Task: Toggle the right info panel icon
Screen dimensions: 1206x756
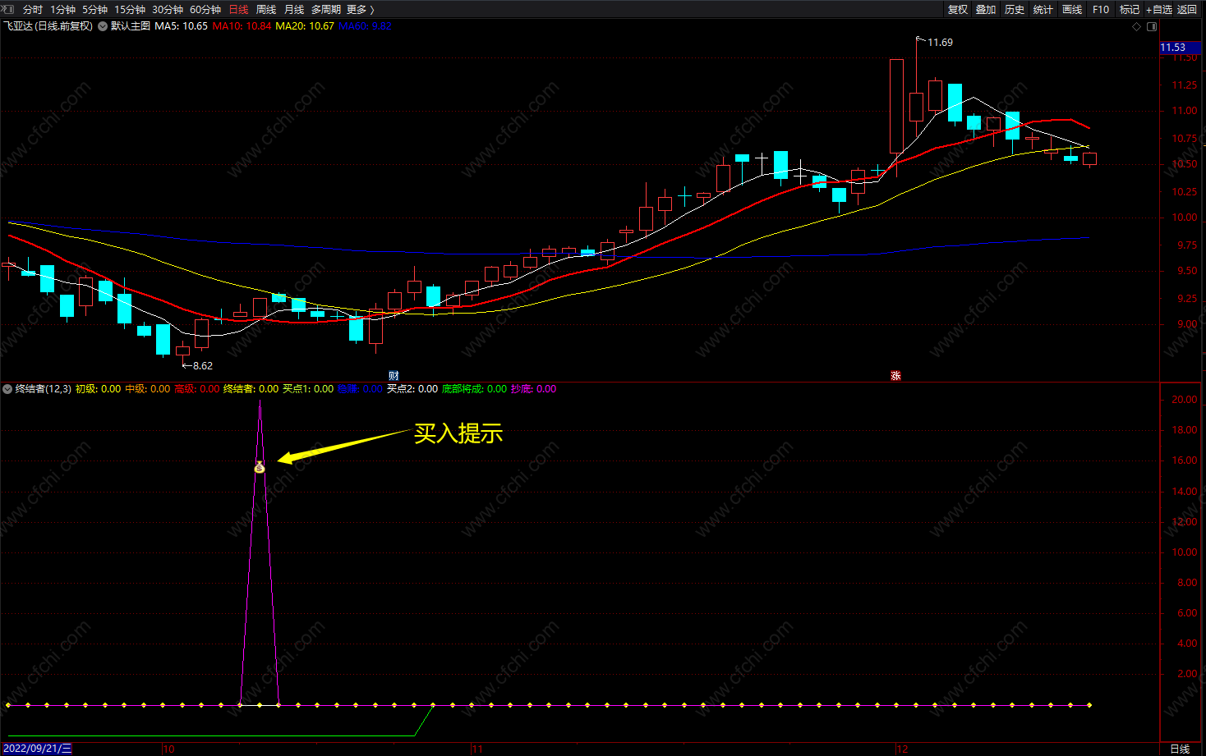Action: tap(1152, 26)
